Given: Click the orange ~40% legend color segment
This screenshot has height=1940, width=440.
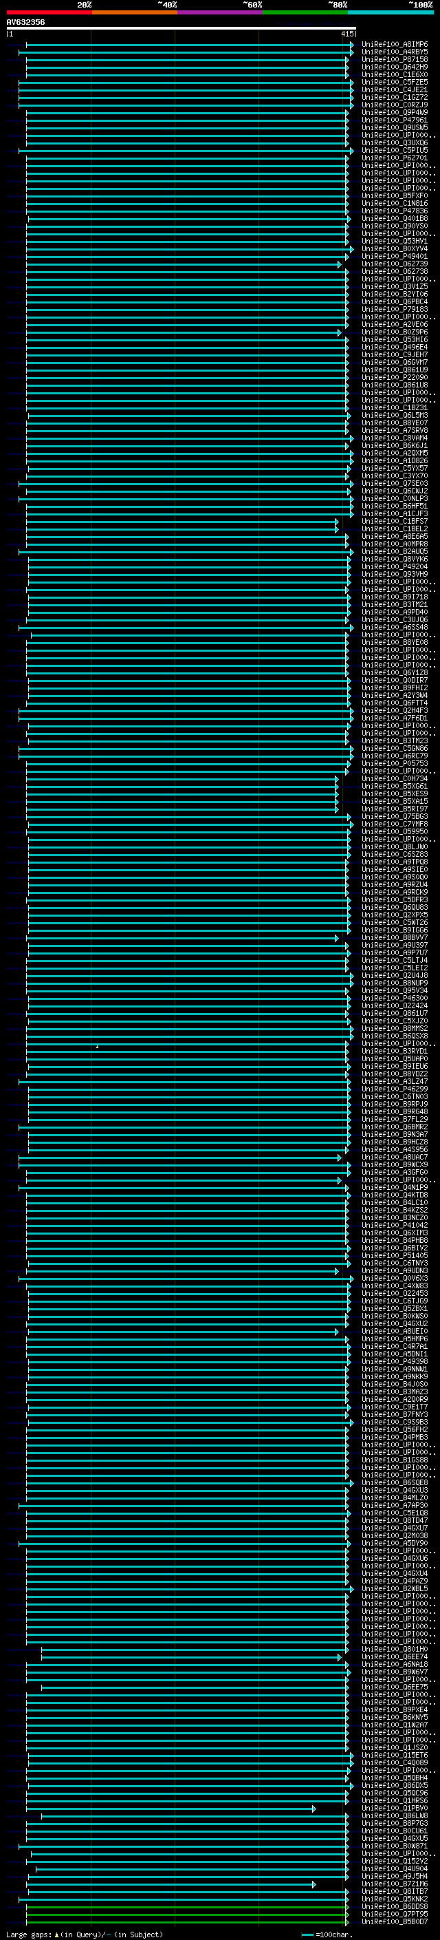Looking at the screenshot, I should [135, 12].
